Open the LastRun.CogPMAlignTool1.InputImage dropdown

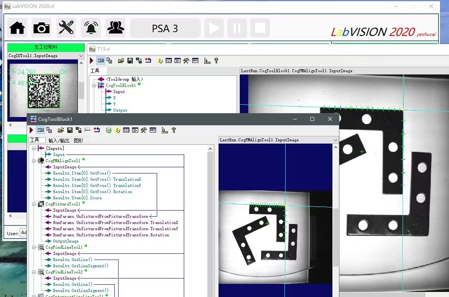(x=335, y=139)
